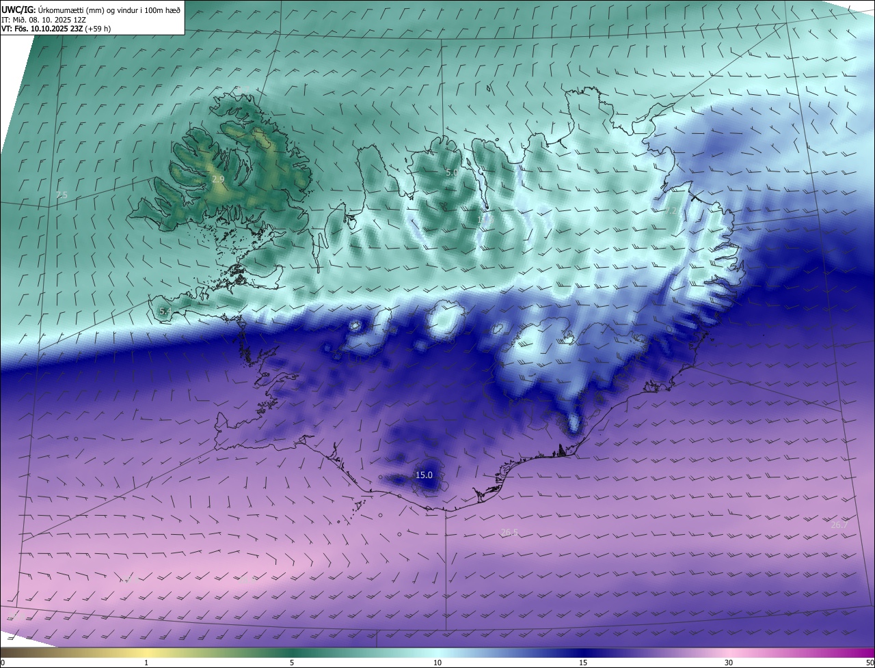Click the "1" tick on the color scale
875x668 pixels.
(x=147, y=663)
